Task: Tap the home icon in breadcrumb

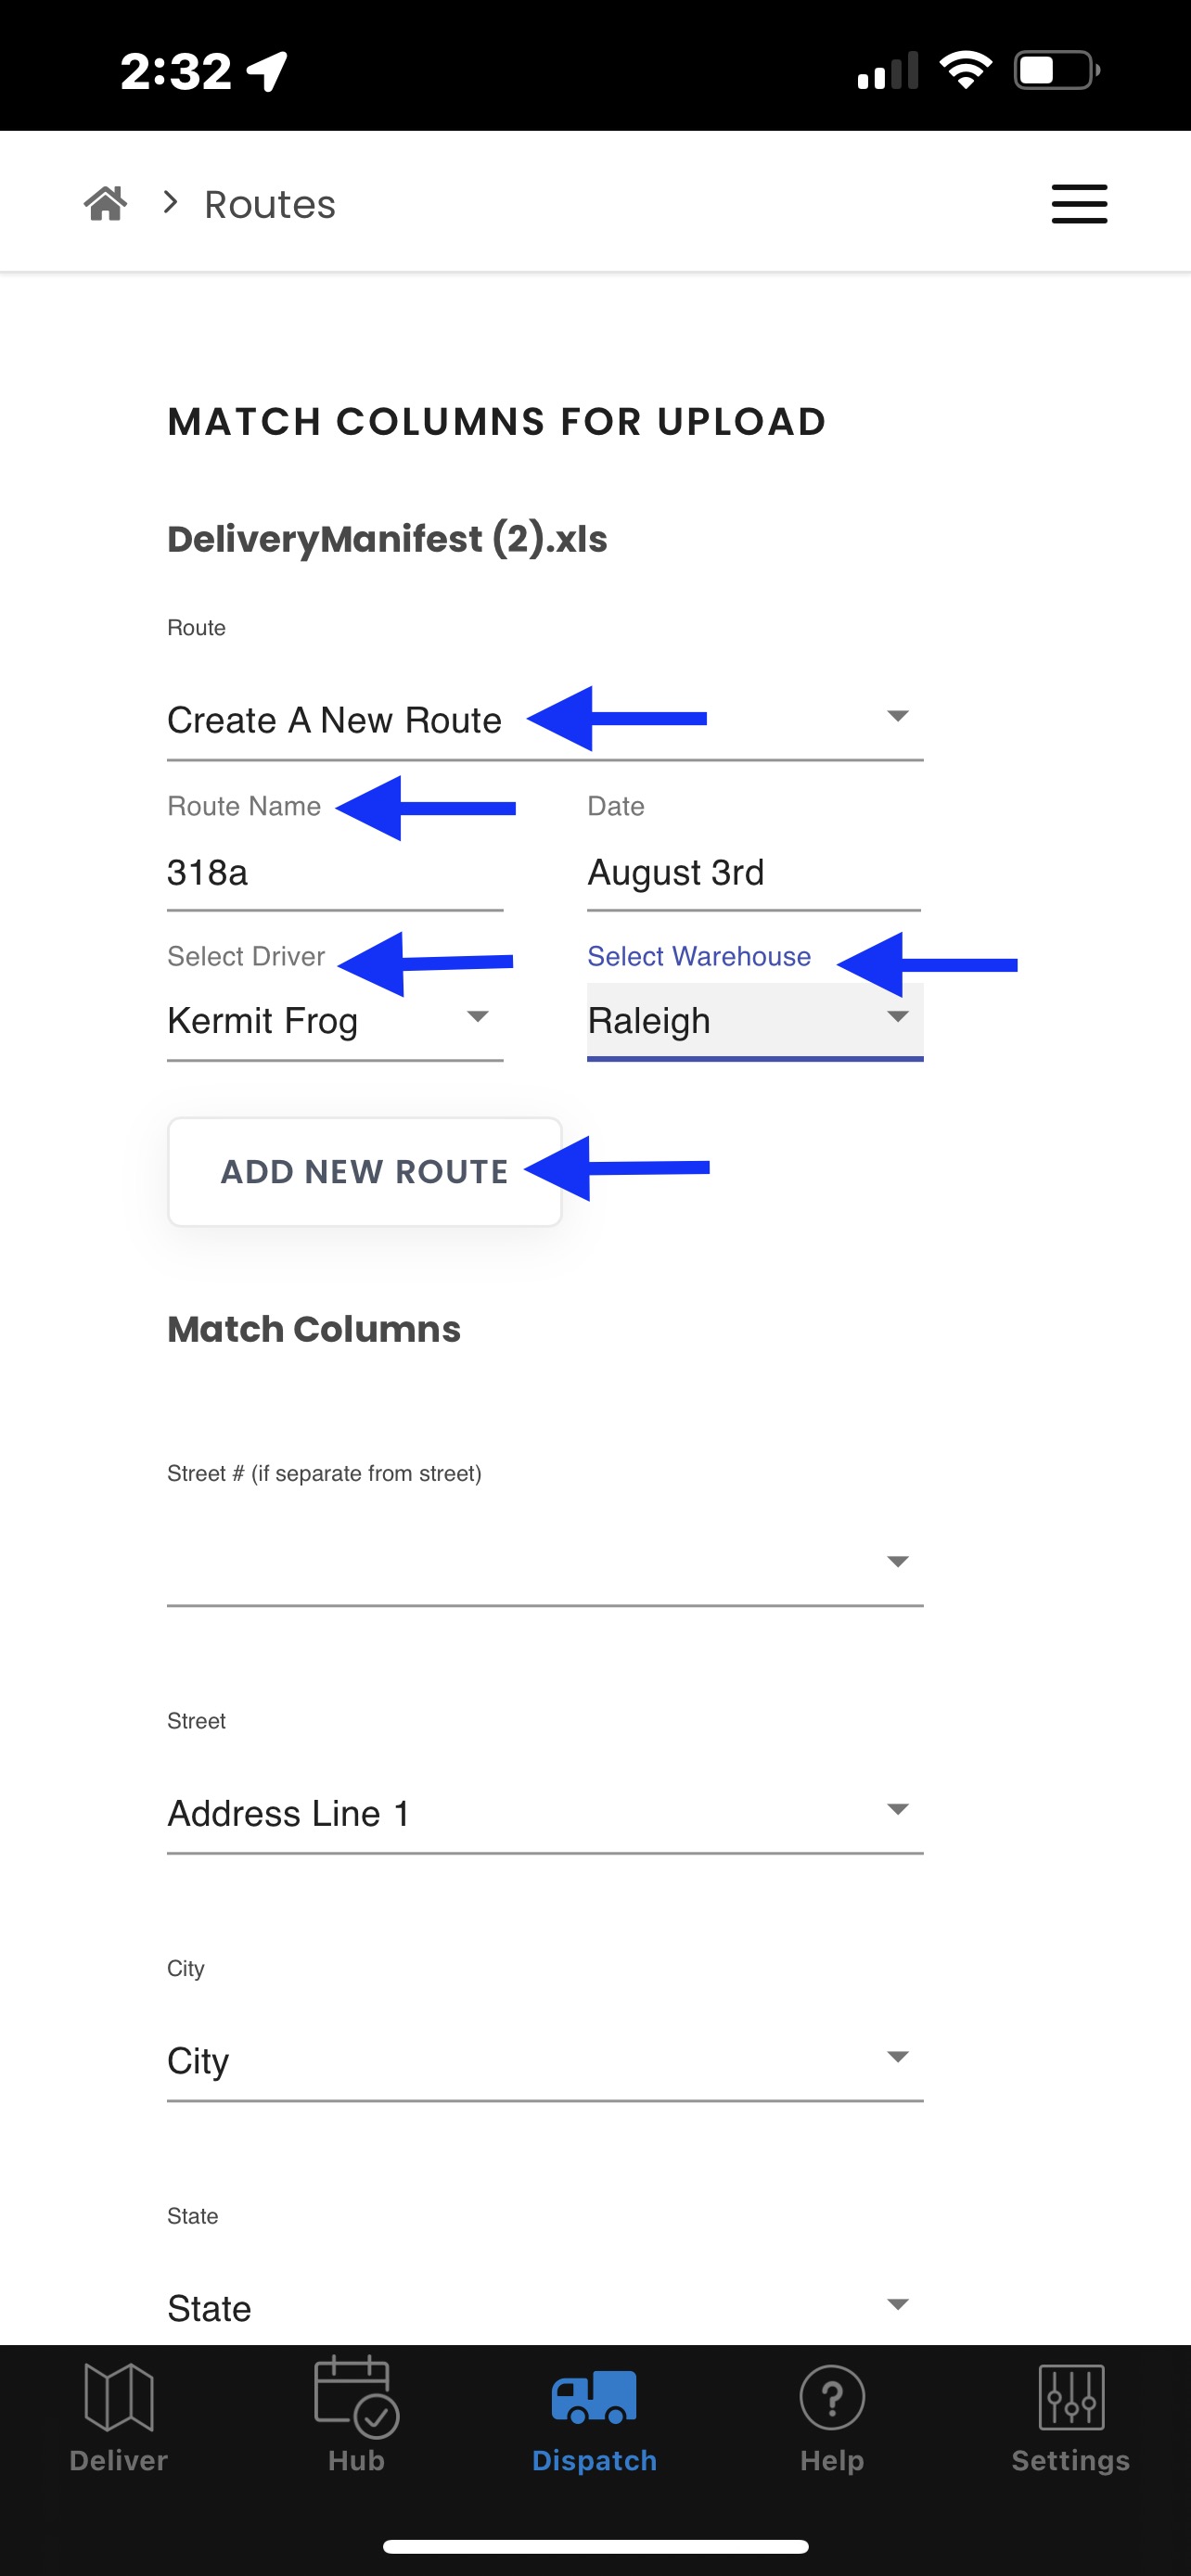Action: (x=105, y=203)
